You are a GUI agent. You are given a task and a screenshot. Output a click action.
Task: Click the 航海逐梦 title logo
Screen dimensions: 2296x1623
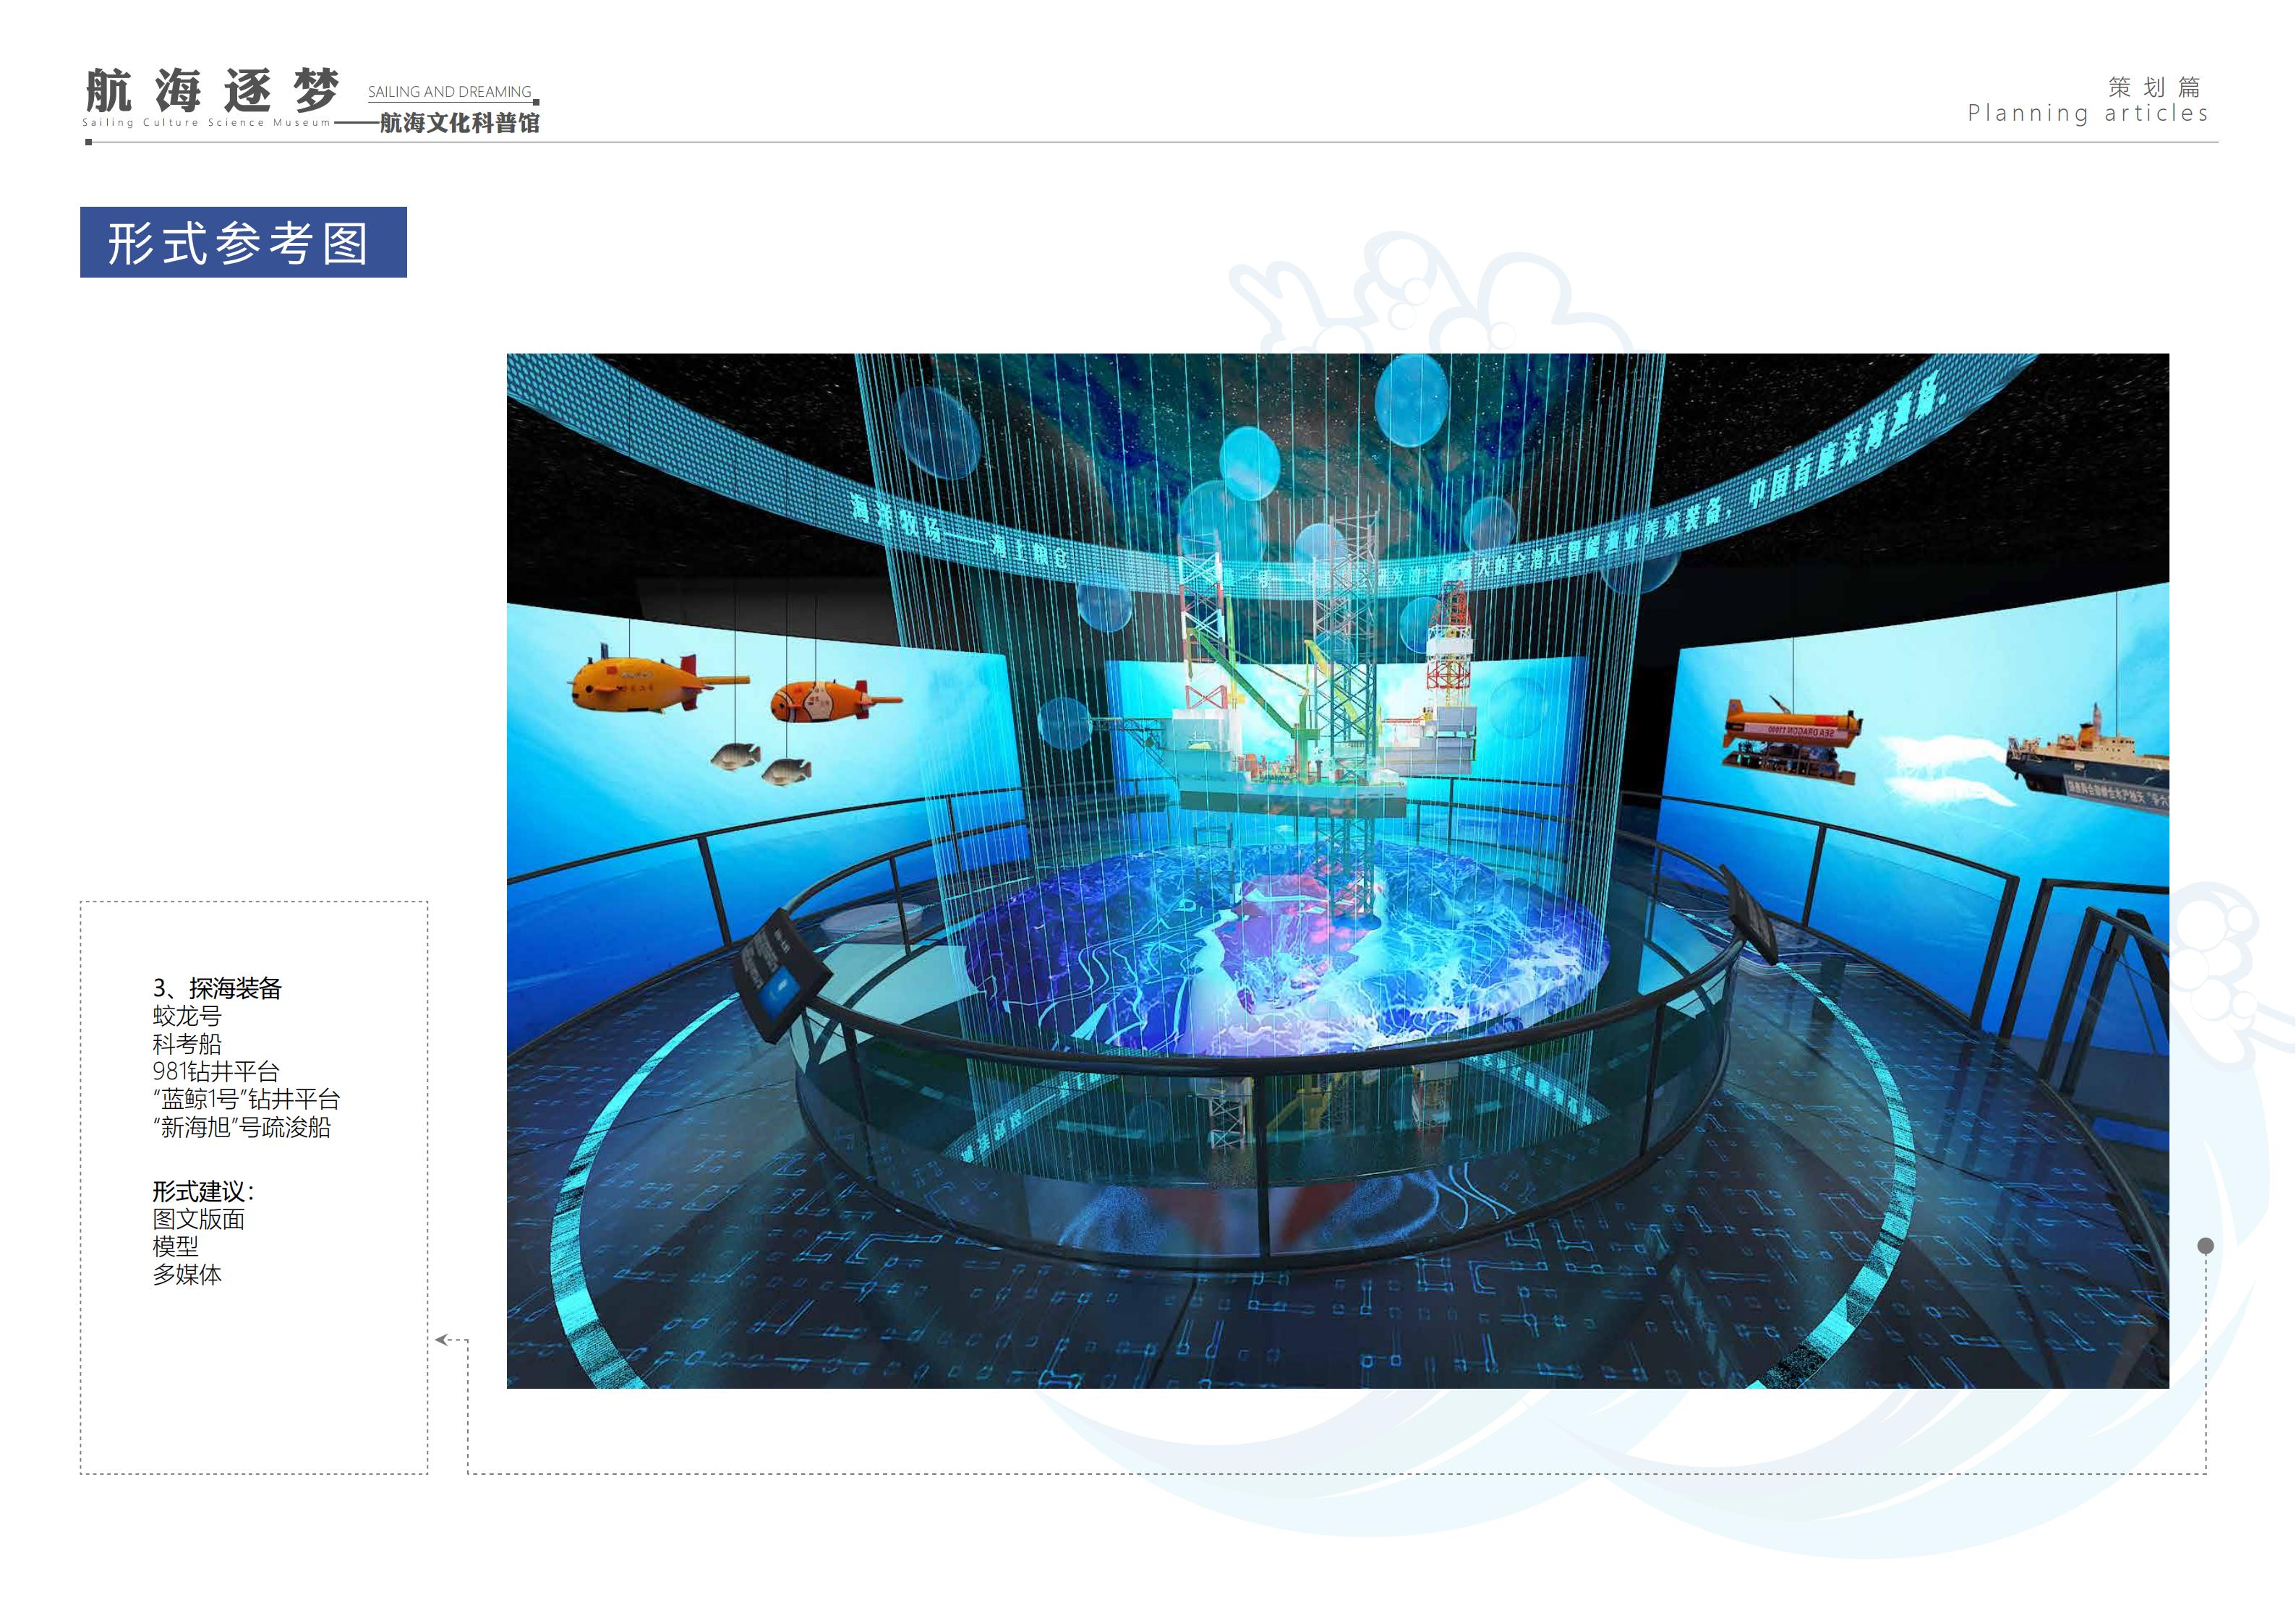pyautogui.click(x=212, y=91)
